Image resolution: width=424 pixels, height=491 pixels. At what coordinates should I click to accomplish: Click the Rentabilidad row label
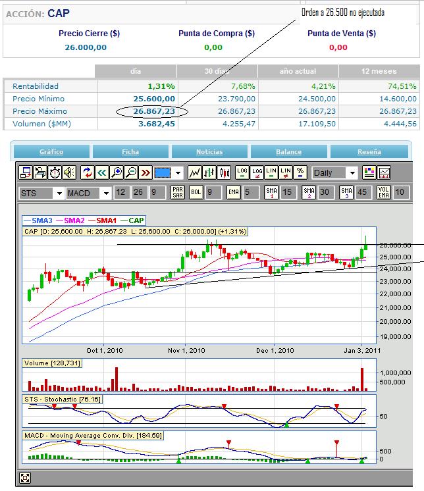pos(36,86)
